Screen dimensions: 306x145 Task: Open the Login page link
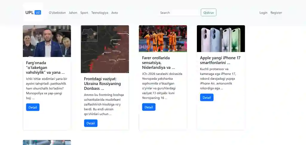(263, 13)
